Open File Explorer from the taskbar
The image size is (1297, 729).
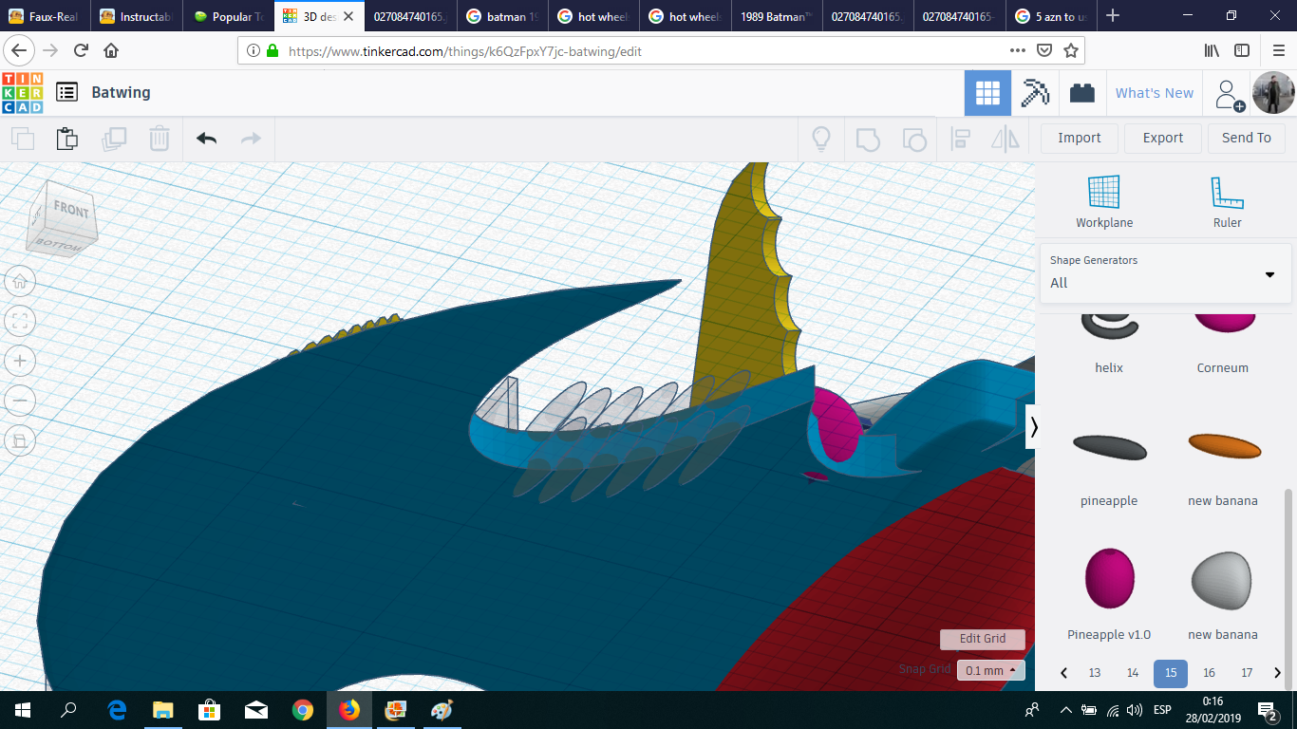(x=163, y=710)
